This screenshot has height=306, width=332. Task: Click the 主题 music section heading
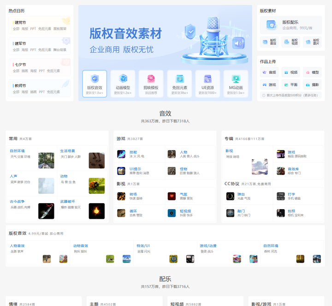point(94,304)
